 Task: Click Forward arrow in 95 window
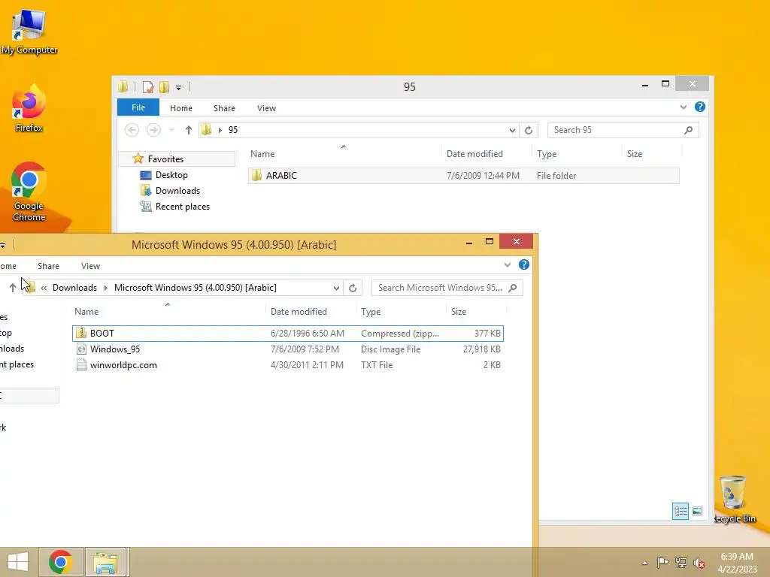(153, 130)
